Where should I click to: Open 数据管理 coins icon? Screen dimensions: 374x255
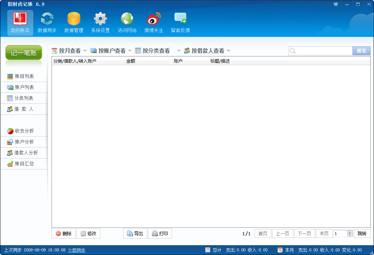click(74, 19)
